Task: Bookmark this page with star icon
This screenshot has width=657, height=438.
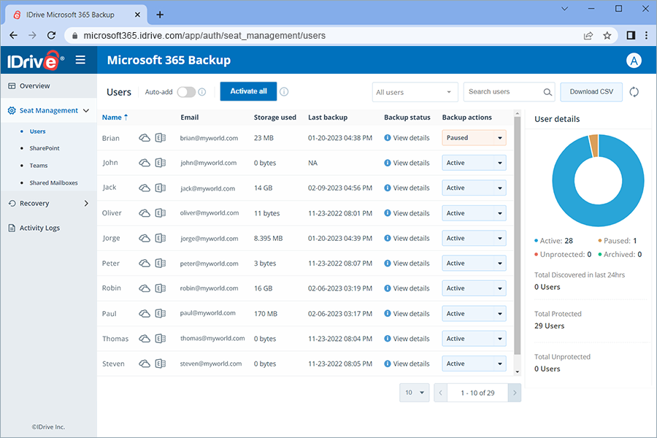Action: pyautogui.click(x=607, y=36)
